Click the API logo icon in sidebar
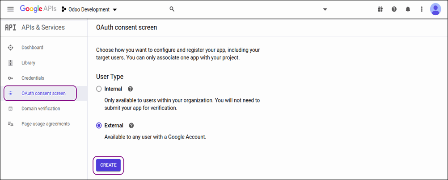Viewport: 448px width, 180px height. click(11, 28)
